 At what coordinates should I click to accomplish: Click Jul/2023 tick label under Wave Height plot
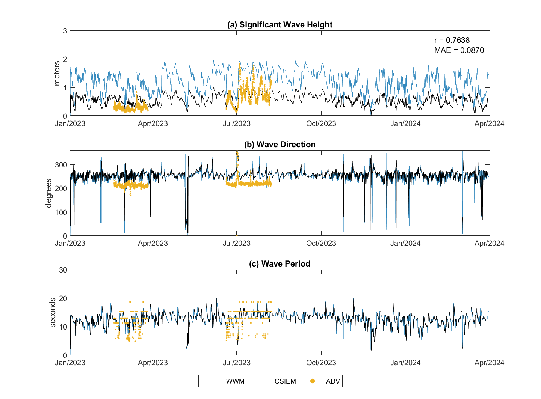(237, 124)
